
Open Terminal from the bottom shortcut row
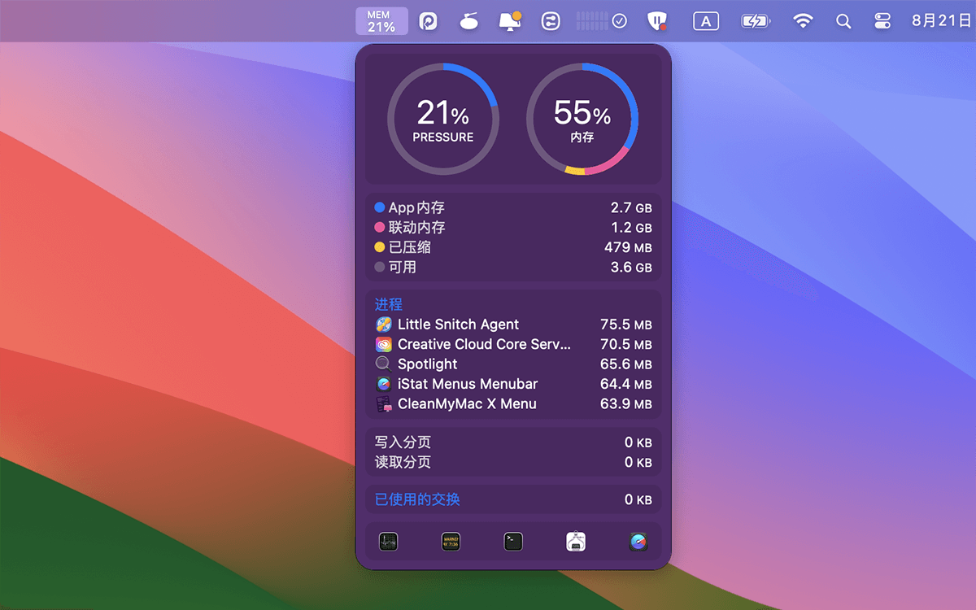[513, 542]
